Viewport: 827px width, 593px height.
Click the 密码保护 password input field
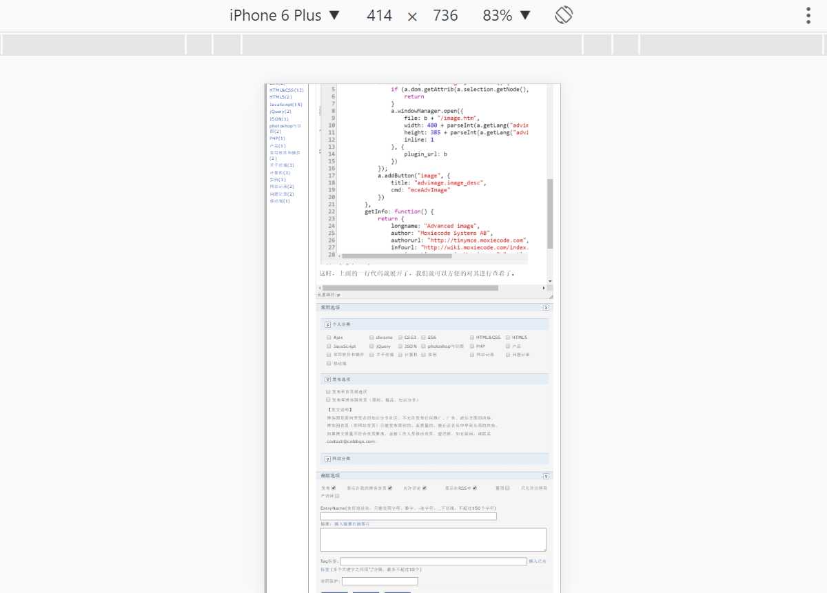coord(380,581)
